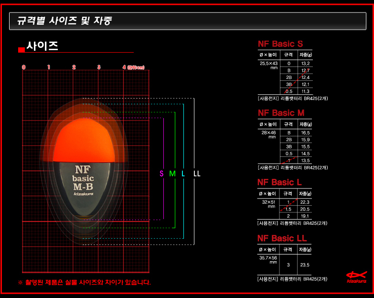
Task: Click spec '3' in NF Basic LL table
Action: tap(288, 265)
